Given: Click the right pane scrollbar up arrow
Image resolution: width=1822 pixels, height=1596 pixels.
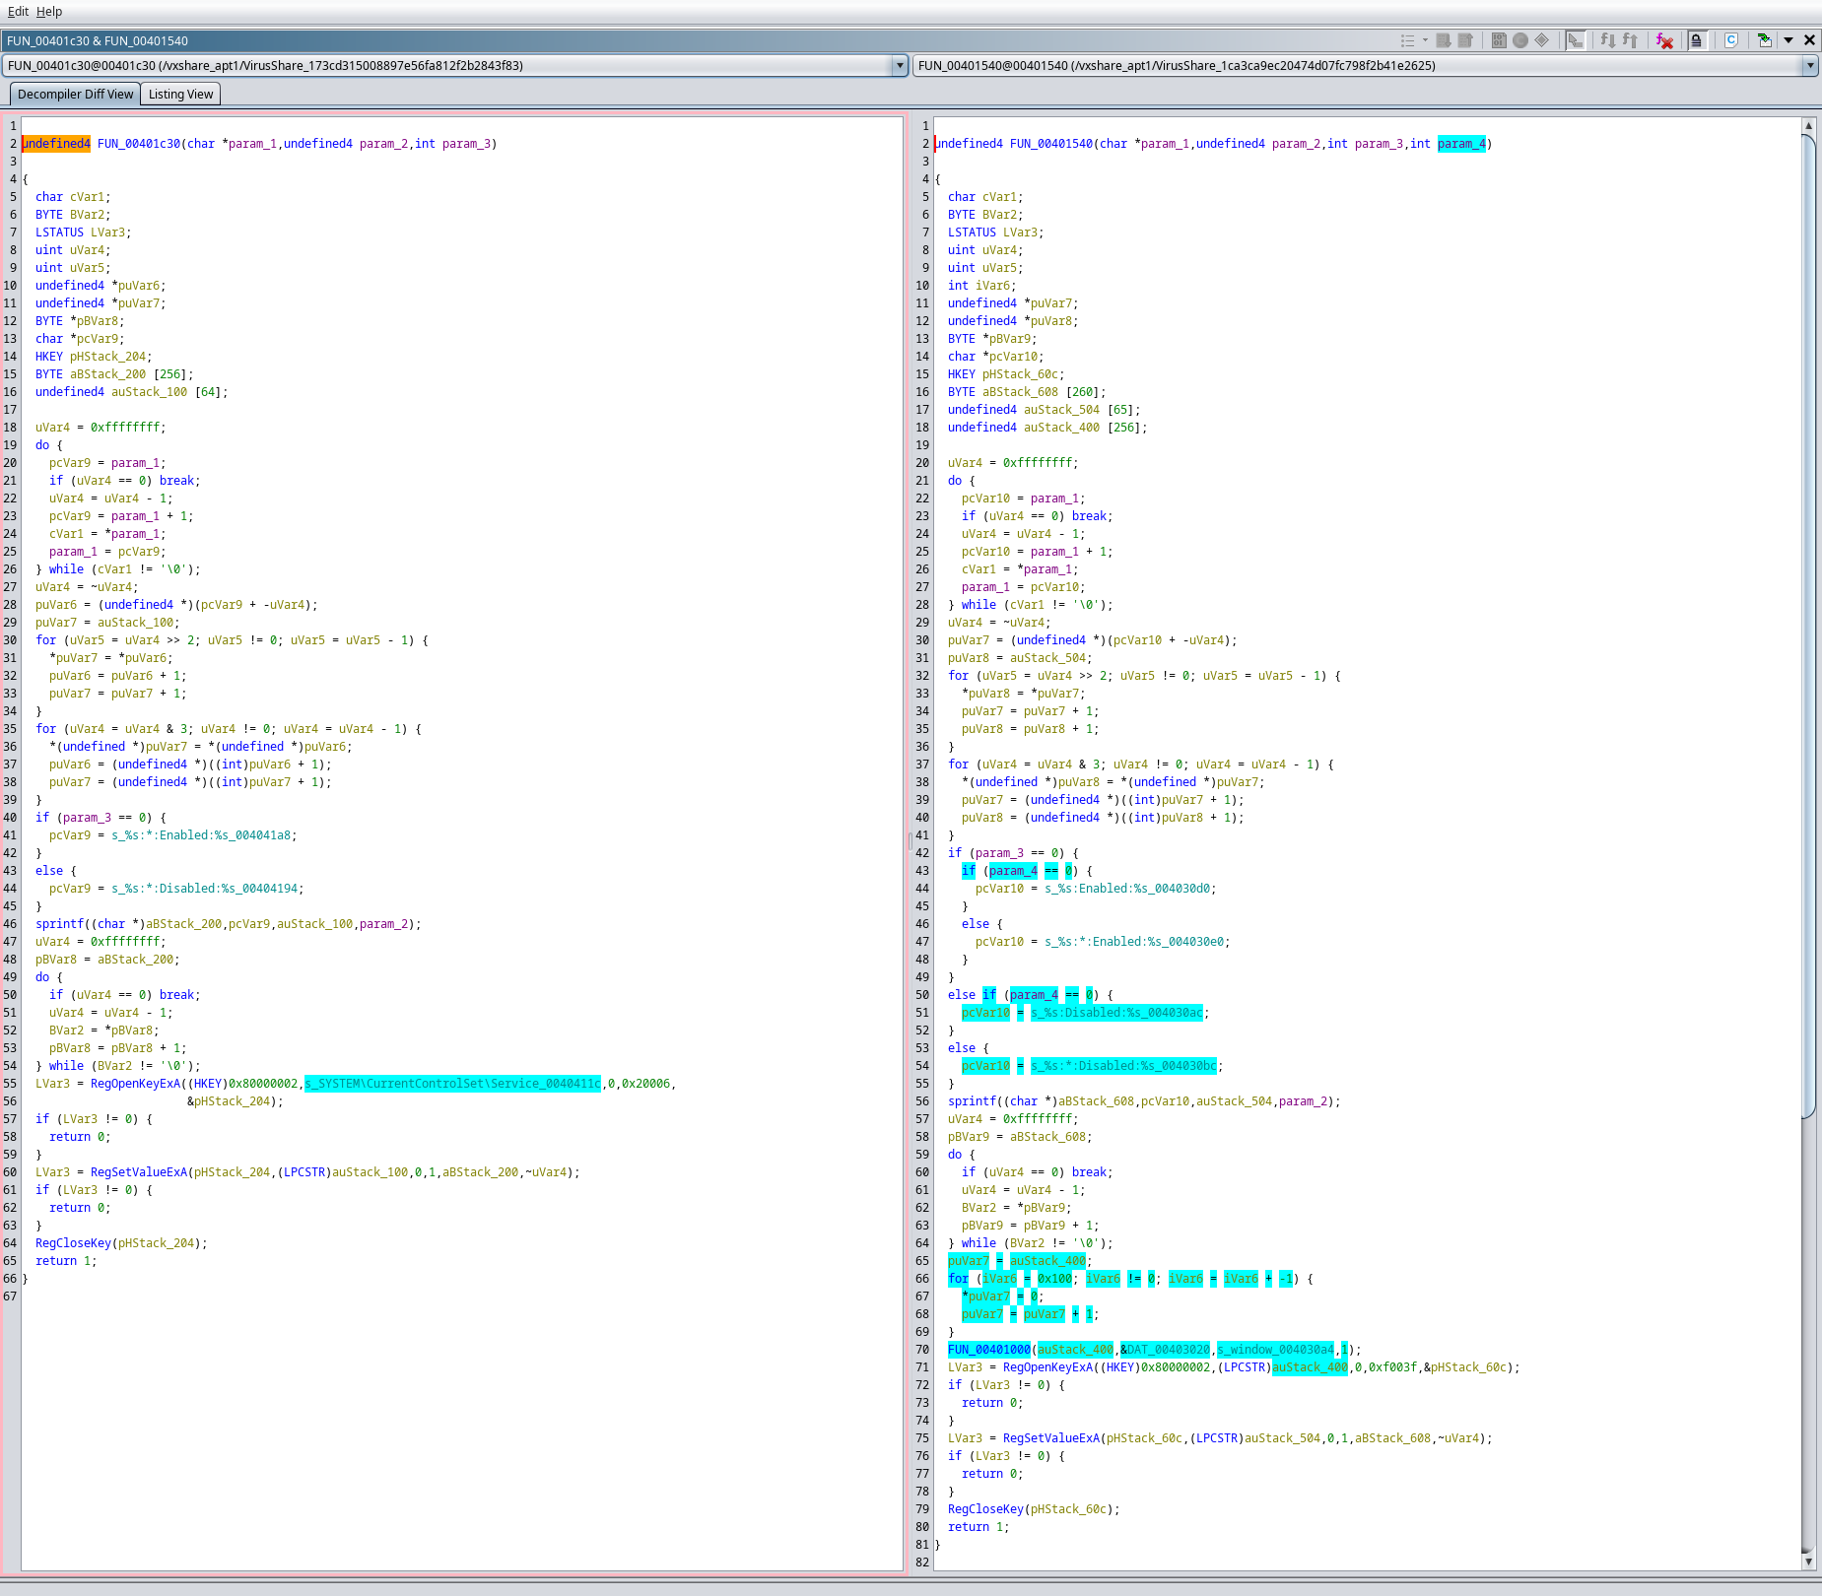Looking at the screenshot, I should (1808, 125).
